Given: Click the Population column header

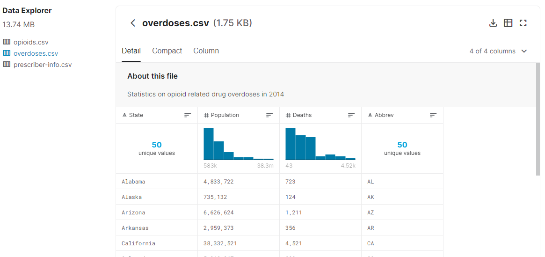Looking at the screenshot, I should tap(239, 115).
